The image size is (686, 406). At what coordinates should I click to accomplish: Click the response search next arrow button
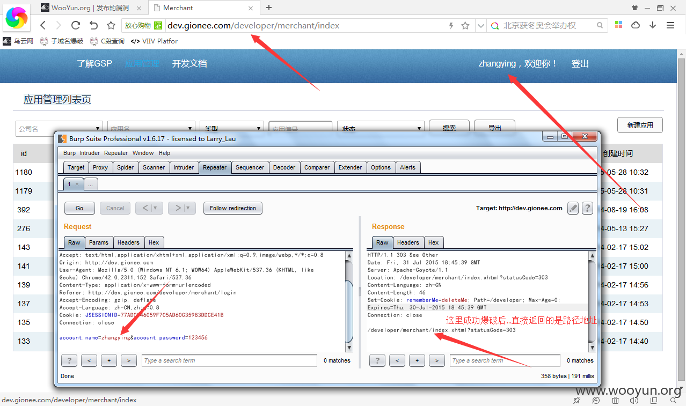pos(437,360)
